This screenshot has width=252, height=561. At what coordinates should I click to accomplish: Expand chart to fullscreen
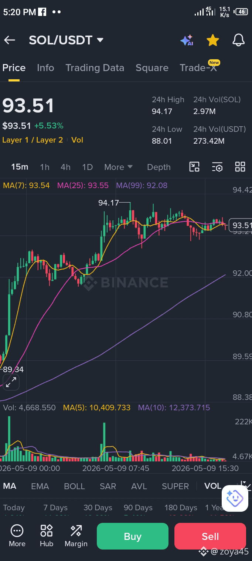pos(11,382)
